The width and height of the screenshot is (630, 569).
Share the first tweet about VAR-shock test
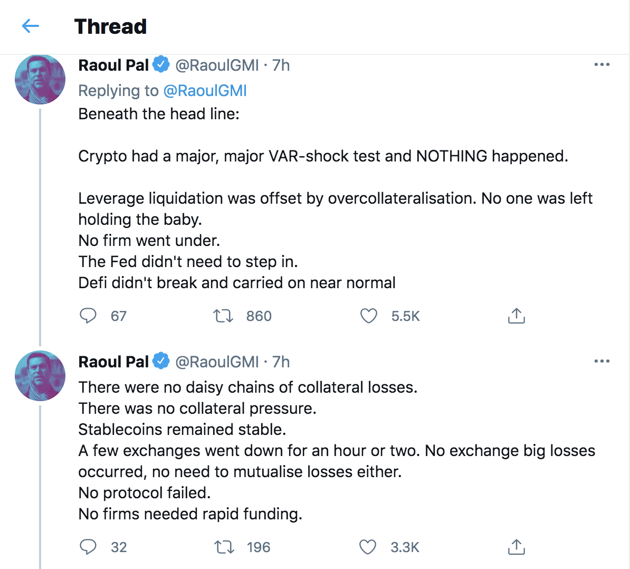pyautogui.click(x=517, y=316)
